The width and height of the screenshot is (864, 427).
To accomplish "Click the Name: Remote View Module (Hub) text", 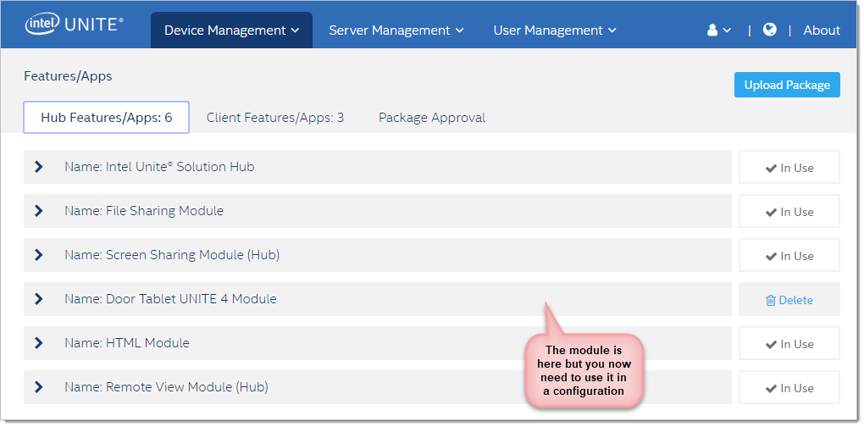I will 166,387.
